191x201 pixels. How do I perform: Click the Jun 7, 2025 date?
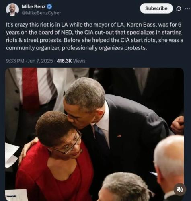tap(40, 61)
